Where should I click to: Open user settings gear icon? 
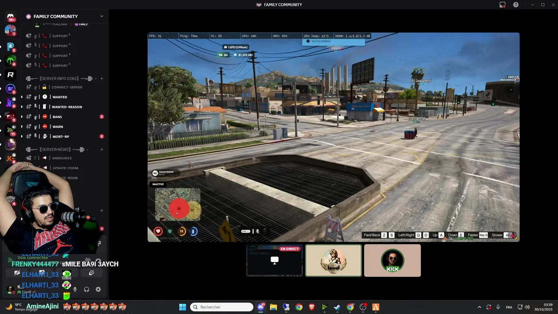[98, 289]
